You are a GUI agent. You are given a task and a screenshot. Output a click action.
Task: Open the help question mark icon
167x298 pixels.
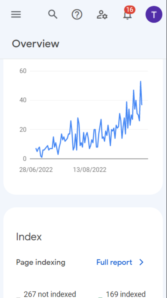(77, 15)
